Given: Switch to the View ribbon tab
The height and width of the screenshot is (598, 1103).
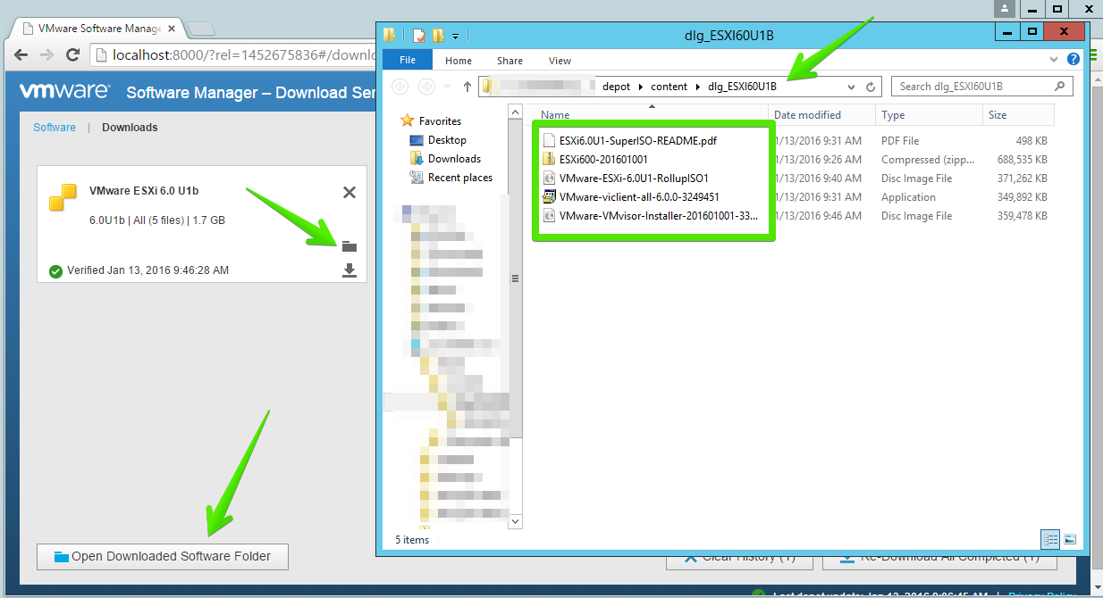Looking at the screenshot, I should click(x=560, y=61).
